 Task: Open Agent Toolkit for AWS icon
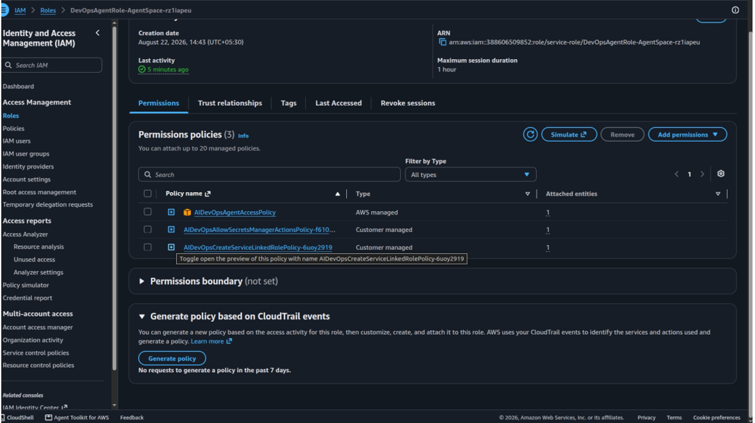tap(48, 418)
